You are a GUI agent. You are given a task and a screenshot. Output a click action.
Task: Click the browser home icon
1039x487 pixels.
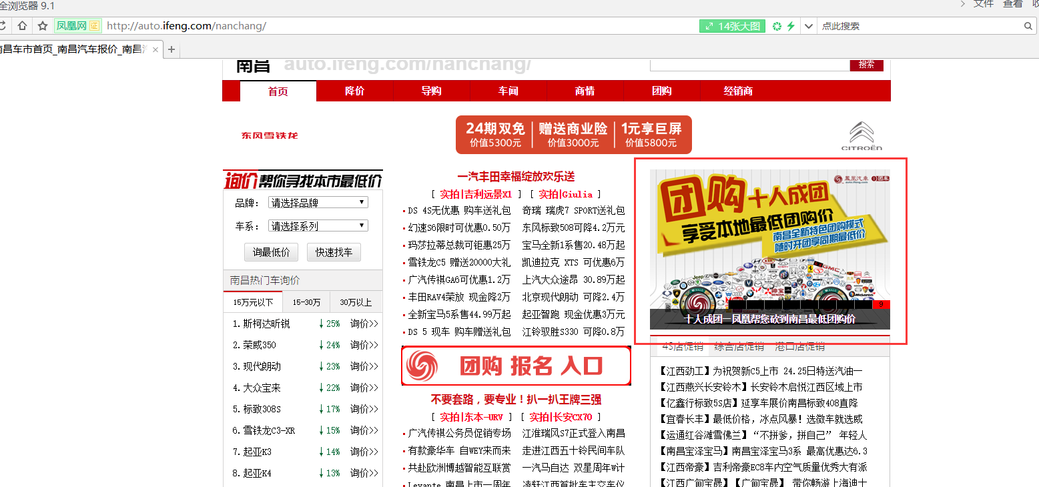(22, 26)
